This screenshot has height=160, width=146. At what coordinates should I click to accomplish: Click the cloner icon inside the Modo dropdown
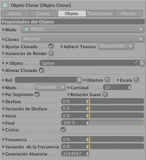coord(26,29)
